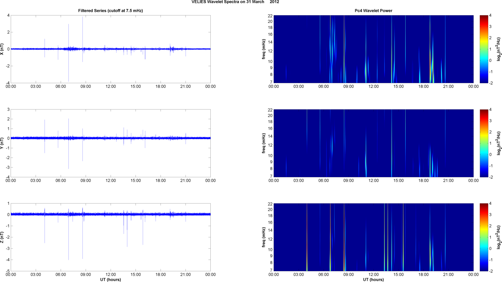Click the 'Y (nT)' y-axis label

(2, 143)
